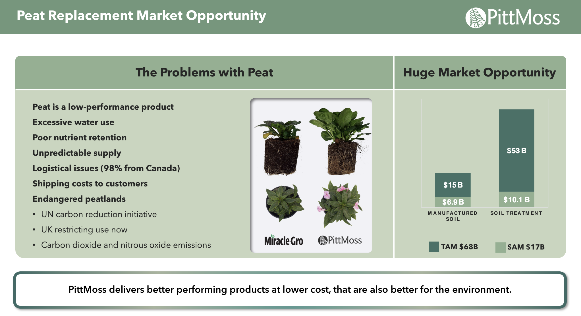581x316 pixels.
Task: Click the Miracle-Gro brand logo
Action: click(x=283, y=241)
